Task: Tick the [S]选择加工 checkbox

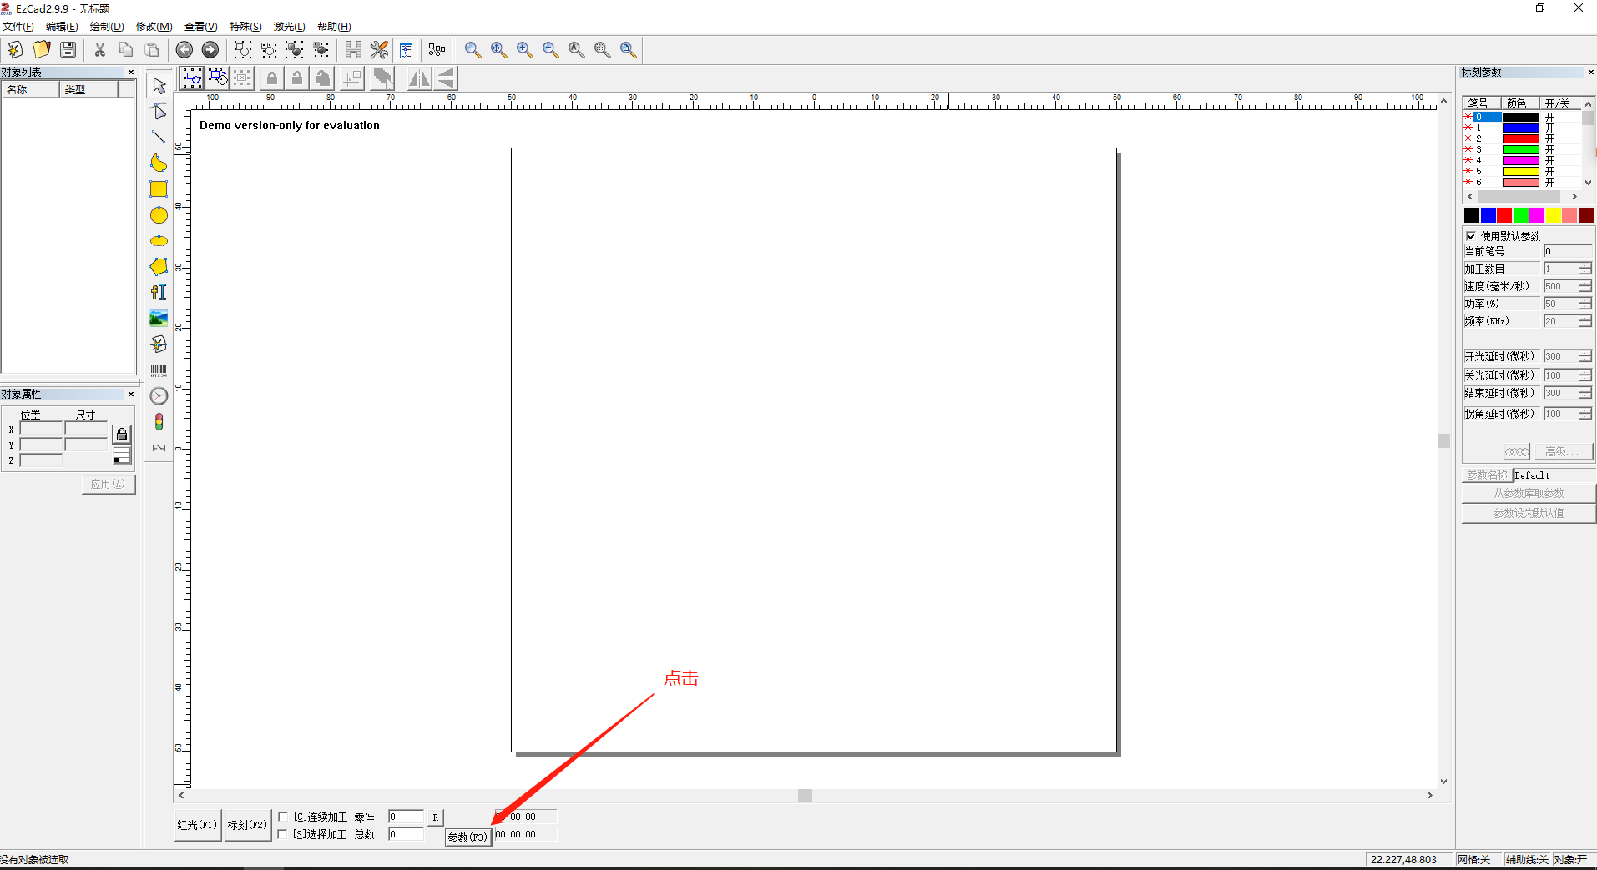Action: [283, 834]
